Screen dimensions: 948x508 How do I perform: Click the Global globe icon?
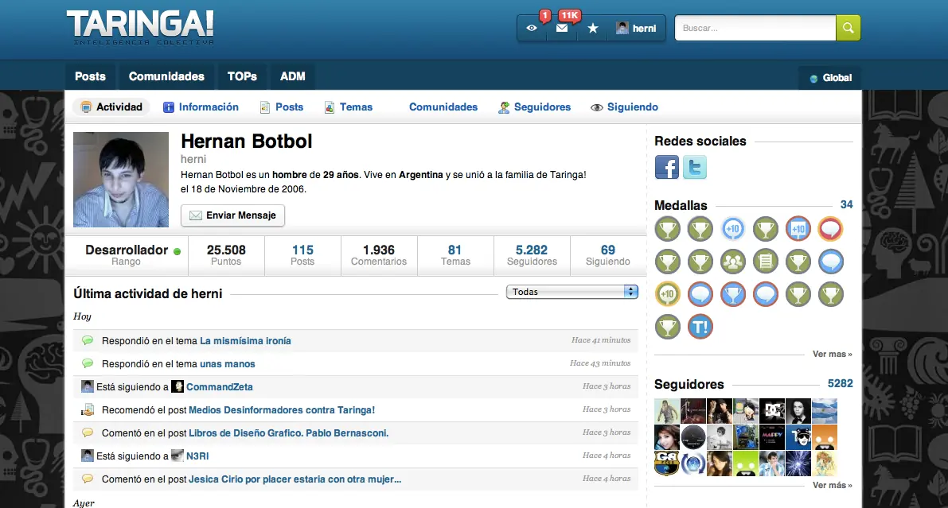point(813,79)
